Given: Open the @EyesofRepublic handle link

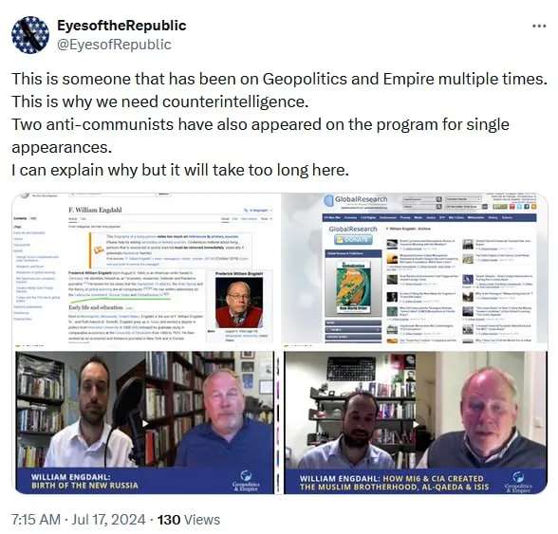Looking at the screenshot, I should (x=114, y=45).
